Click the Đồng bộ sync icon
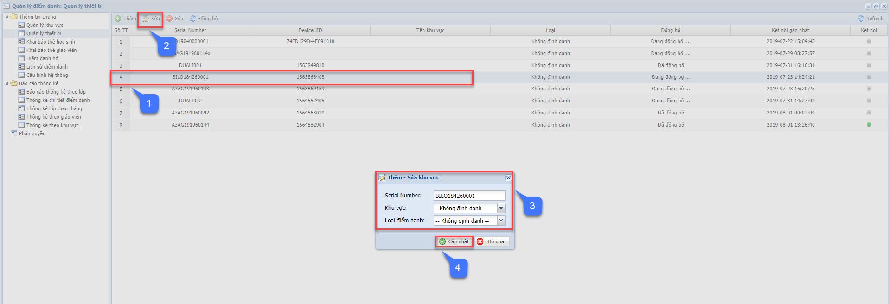890x304 pixels. [193, 19]
